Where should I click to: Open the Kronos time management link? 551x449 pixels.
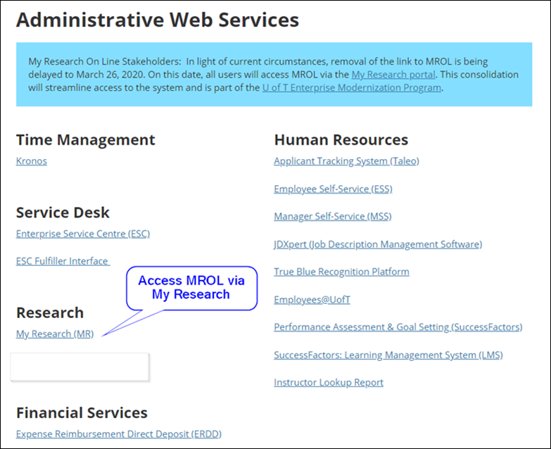[31, 161]
